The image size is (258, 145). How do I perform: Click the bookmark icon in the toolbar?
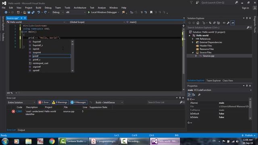point(151,12)
